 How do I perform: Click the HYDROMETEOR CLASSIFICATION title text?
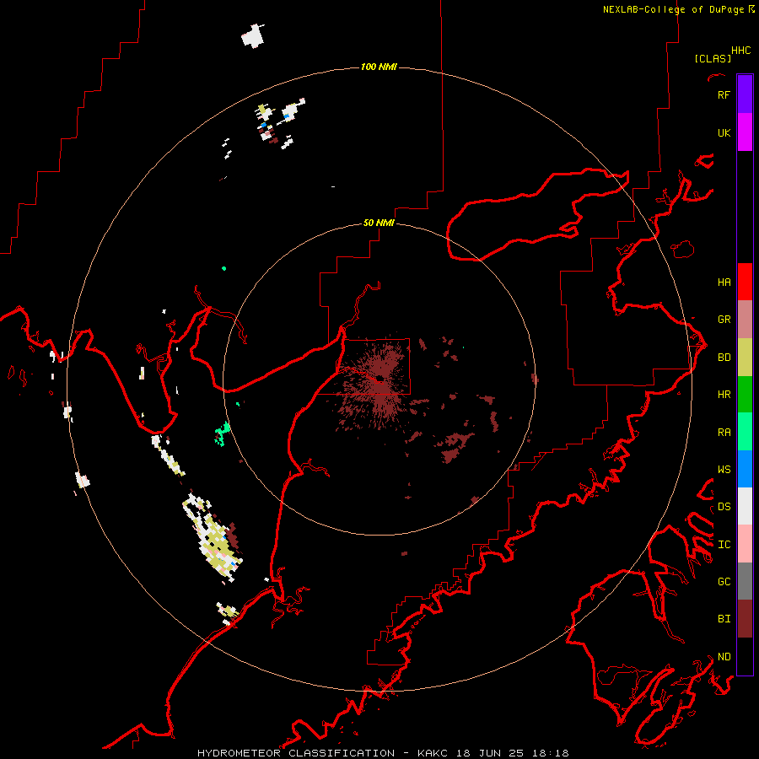pos(296,753)
